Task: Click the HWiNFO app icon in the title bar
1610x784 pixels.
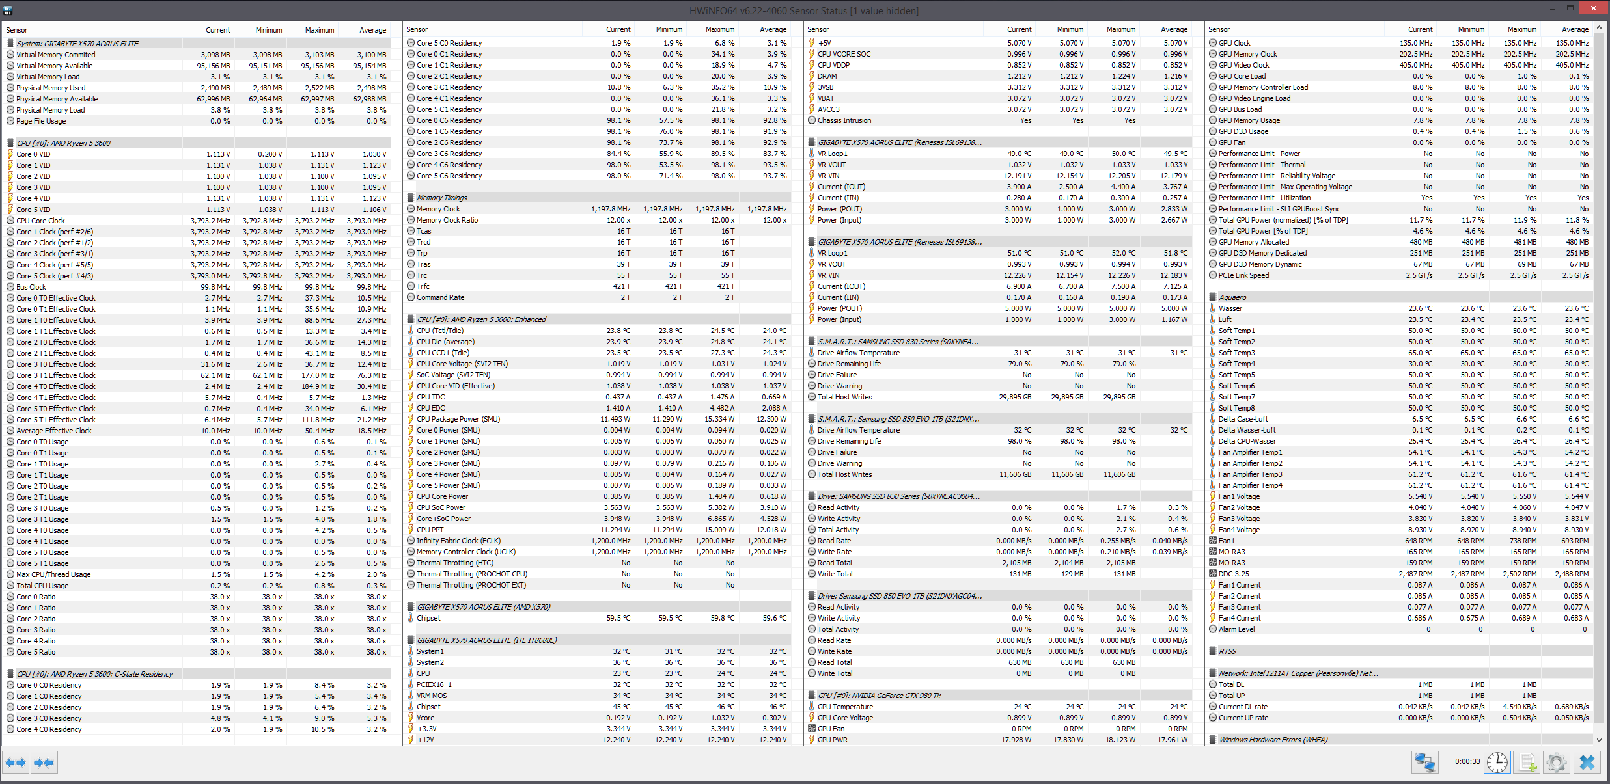Action: pos(8,10)
